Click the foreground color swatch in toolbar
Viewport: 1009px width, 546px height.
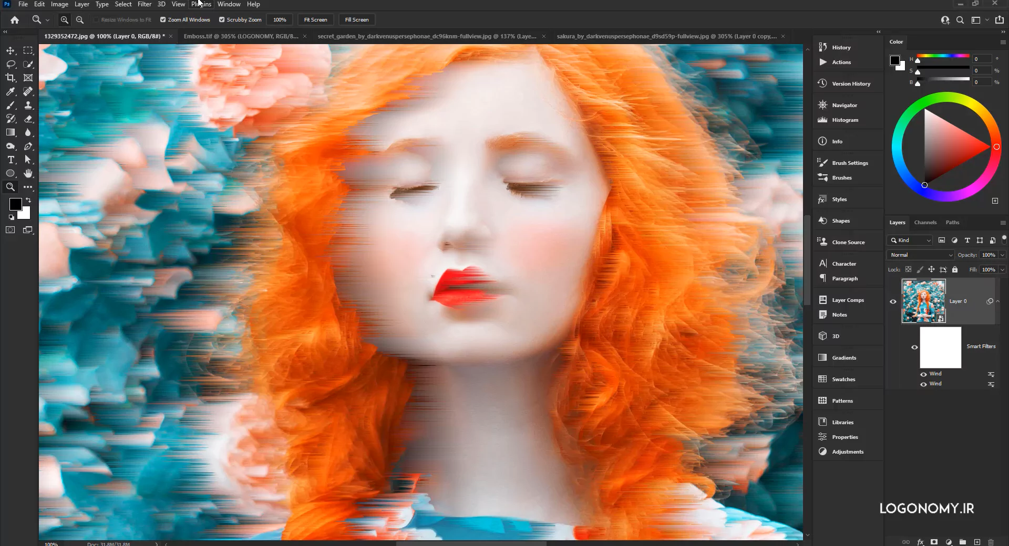[15, 204]
